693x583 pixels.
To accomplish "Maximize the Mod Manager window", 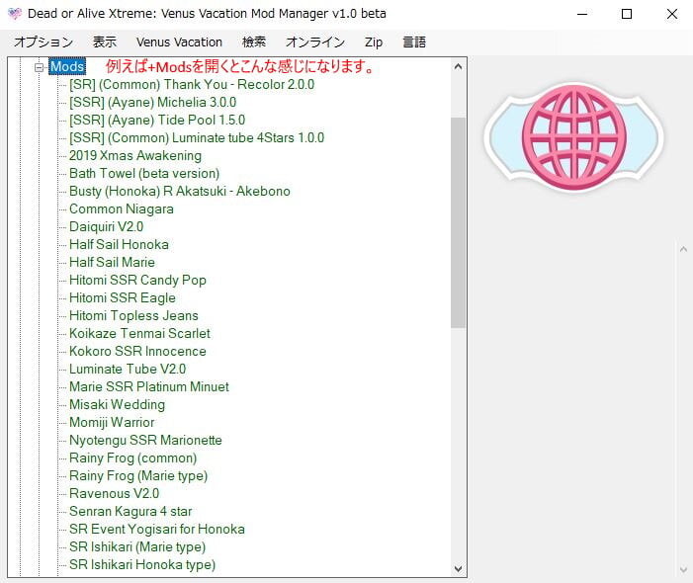I will 627,14.
